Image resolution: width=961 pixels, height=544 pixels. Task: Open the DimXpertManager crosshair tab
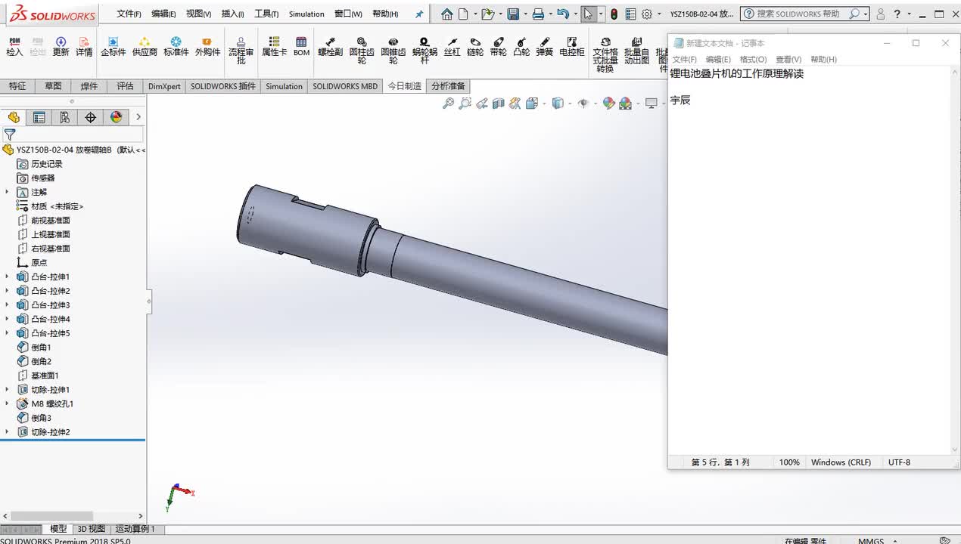pos(91,117)
